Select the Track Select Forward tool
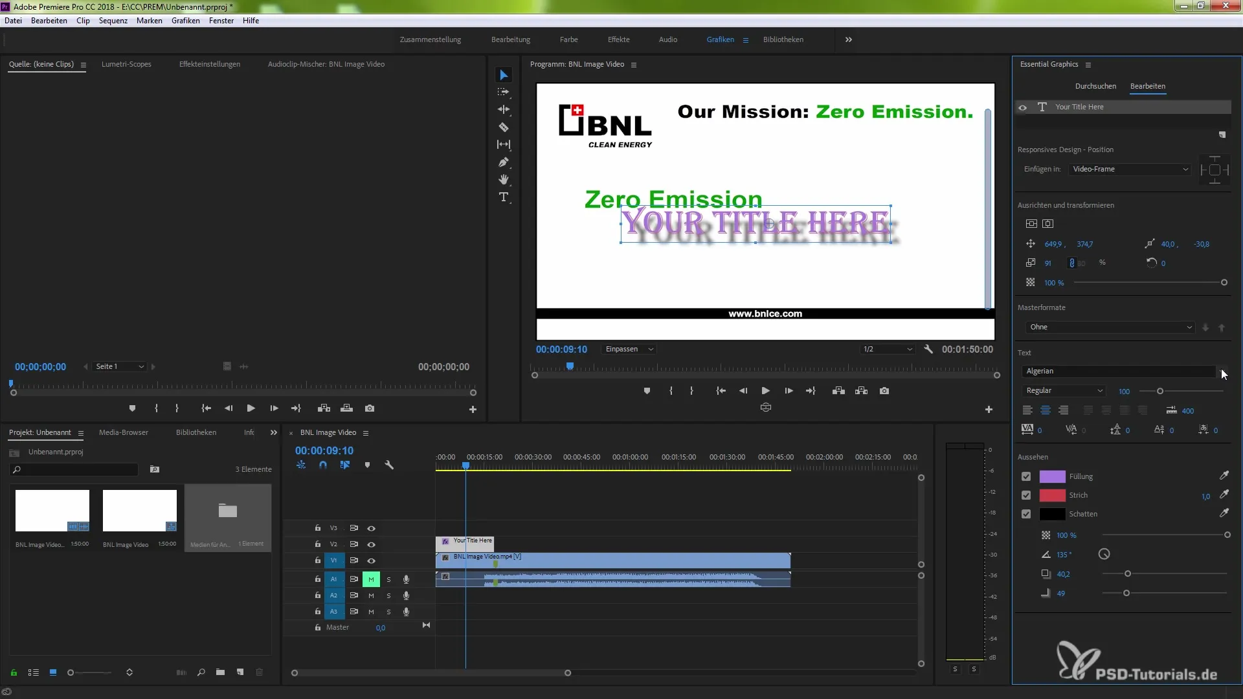The image size is (1243, 699). click(504, 92)
